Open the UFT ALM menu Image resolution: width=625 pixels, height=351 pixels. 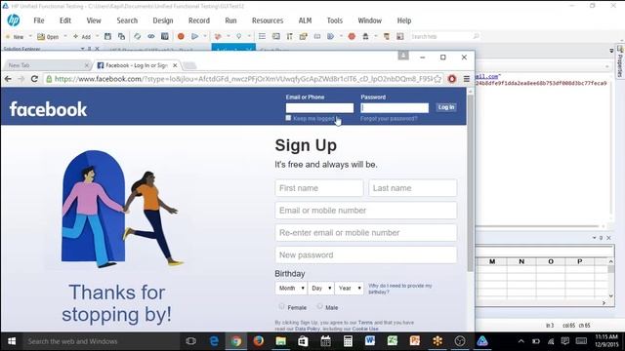pos(305,20)
